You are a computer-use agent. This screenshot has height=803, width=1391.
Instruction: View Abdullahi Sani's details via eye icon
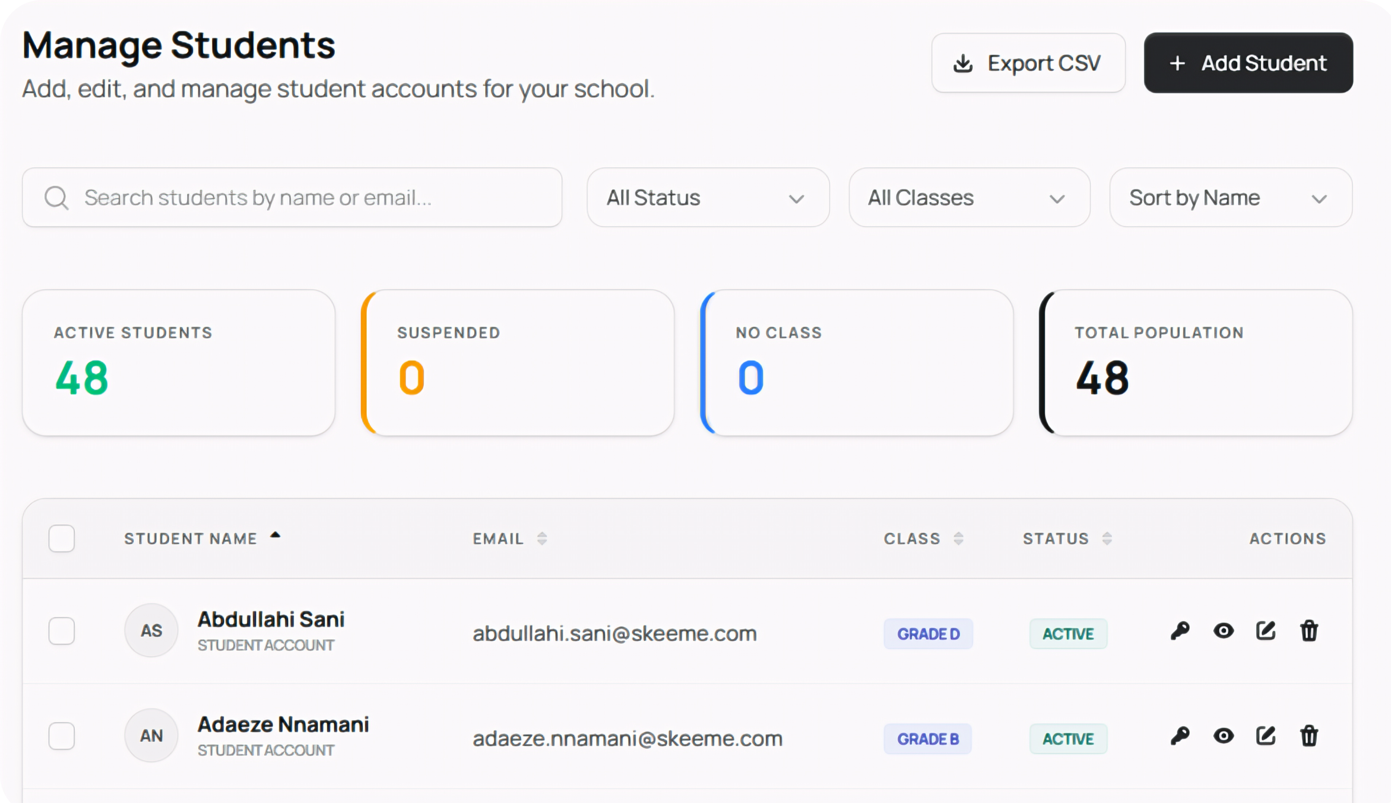1223,630
